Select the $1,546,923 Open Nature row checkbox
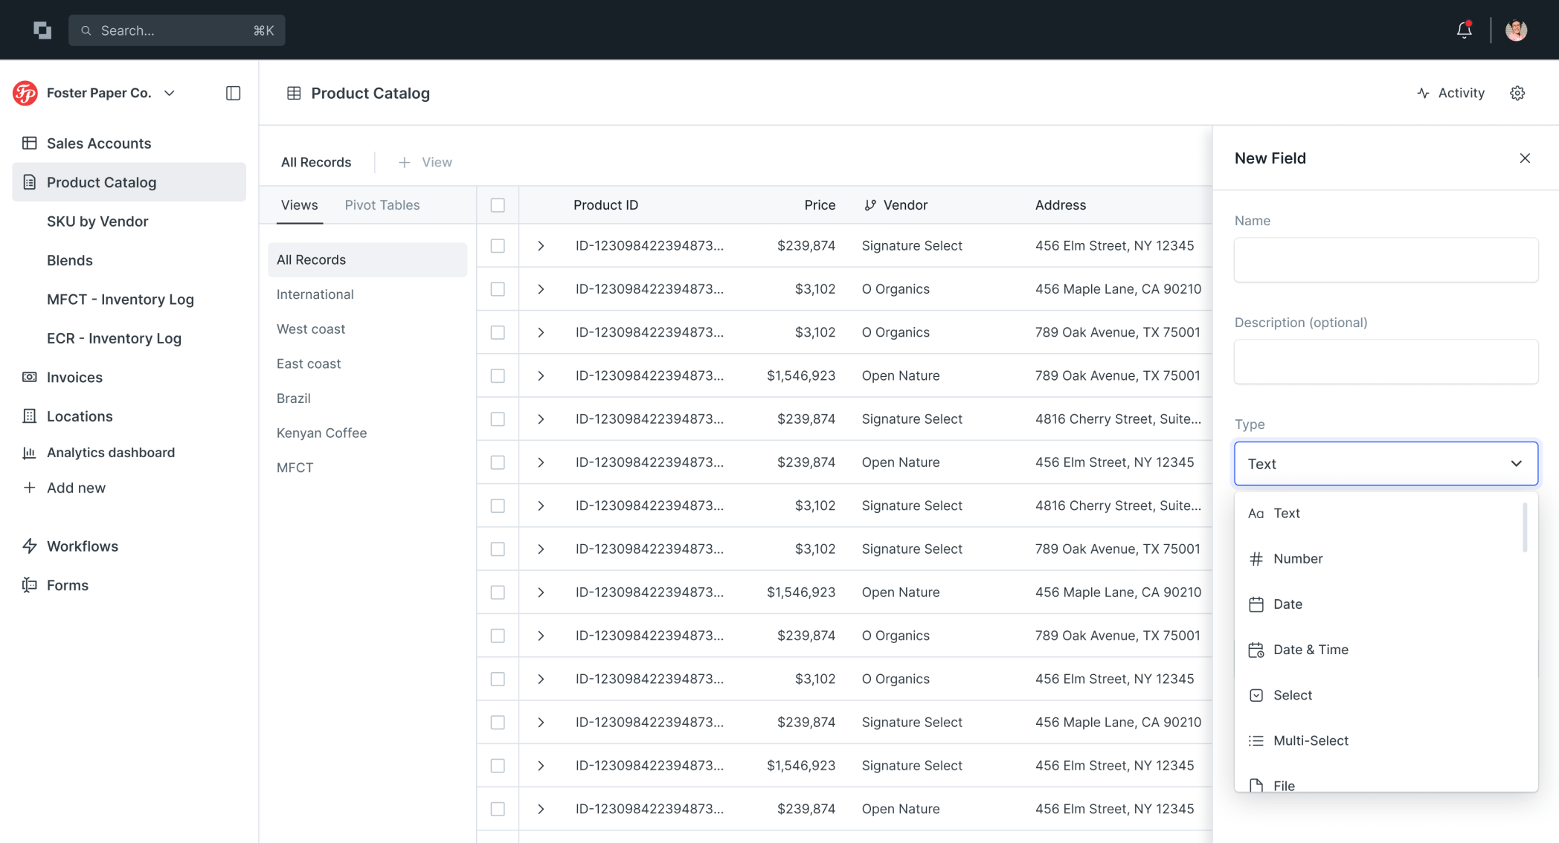 pyautogui.click(x=498, y=375)
